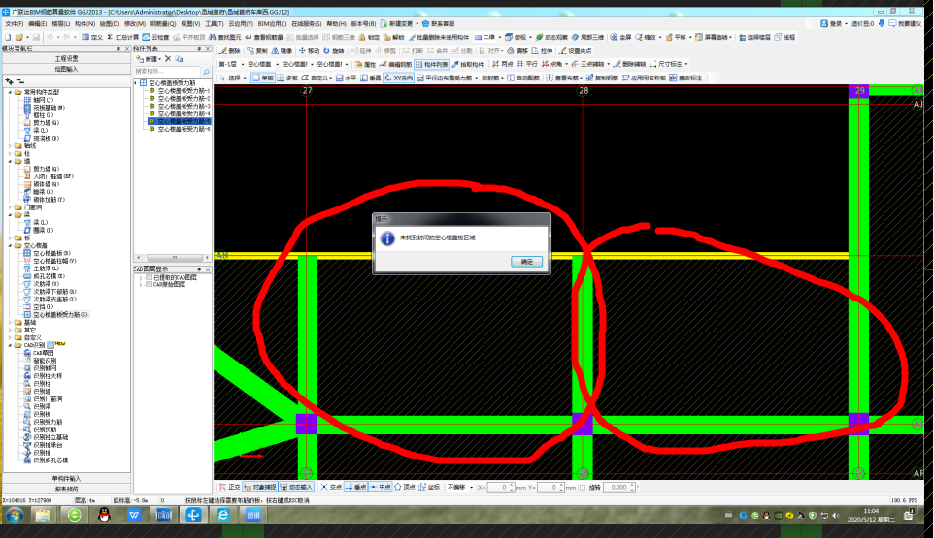Image resolution: width=934 pixels, height=538 pixels.
Task: Toggle 单板 single slab mode
Action: coord(263,78)
